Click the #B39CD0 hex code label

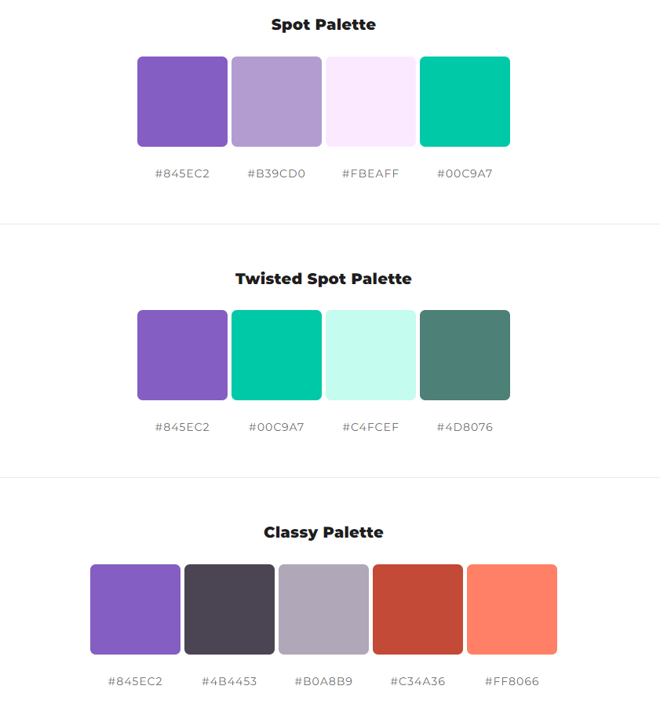point(276,173)
